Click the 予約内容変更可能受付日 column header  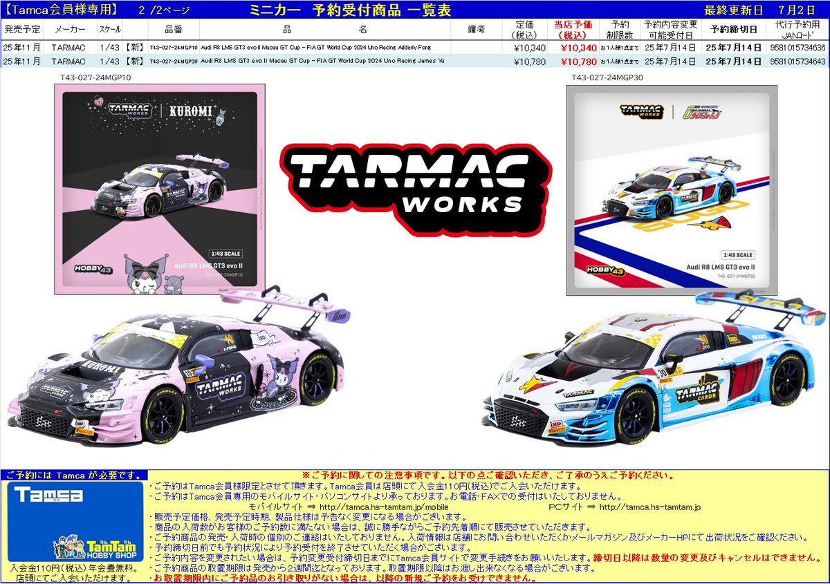coord(670,30)
